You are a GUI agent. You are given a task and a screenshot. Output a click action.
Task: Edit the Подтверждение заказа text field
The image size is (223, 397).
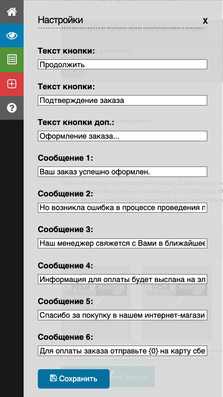(122, 100)
